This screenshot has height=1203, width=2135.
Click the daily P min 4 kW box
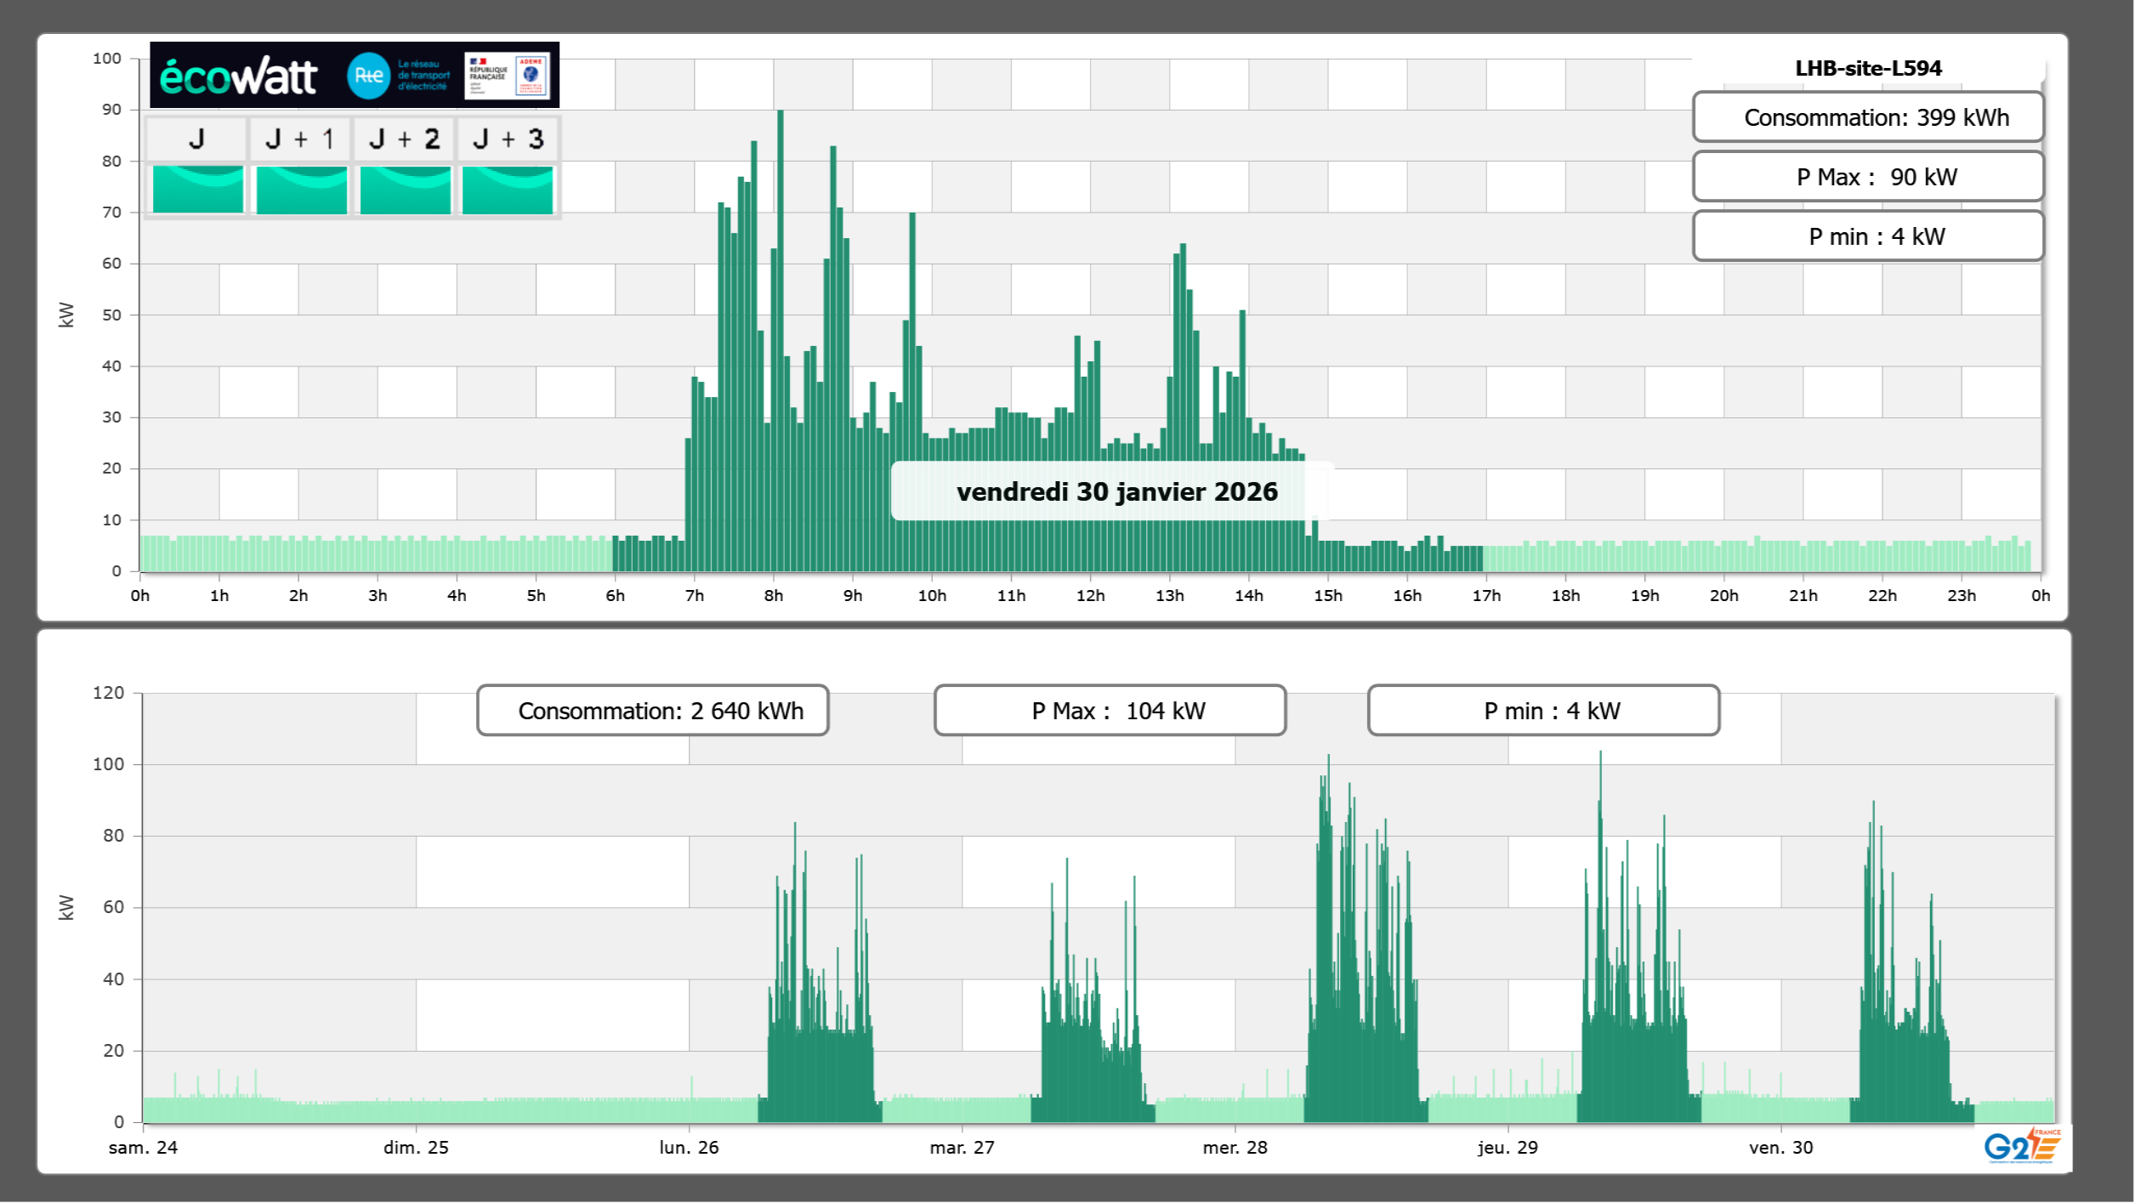point(1867,236)
